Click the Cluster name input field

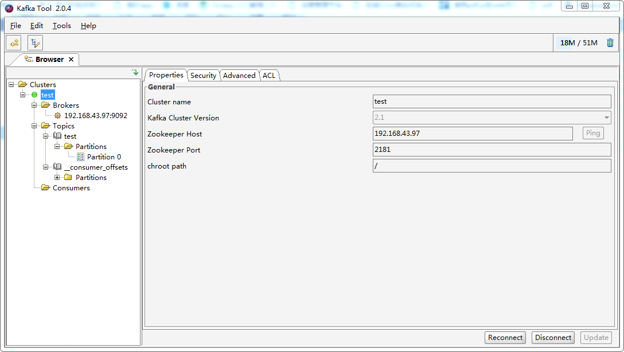492,101
